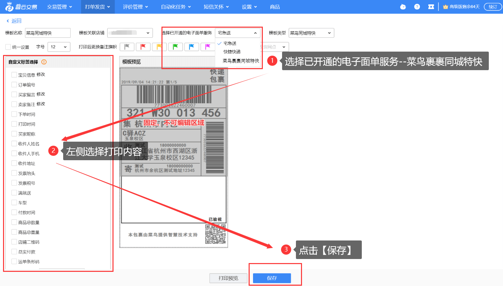Click the coupon ticket icon
The width and height of the screenshot is (503, 286).
click(x=431, y=7)
